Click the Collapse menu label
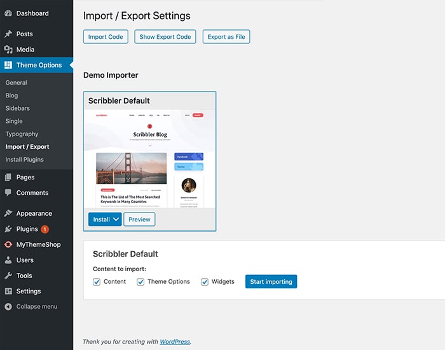 tap(37, 307)
